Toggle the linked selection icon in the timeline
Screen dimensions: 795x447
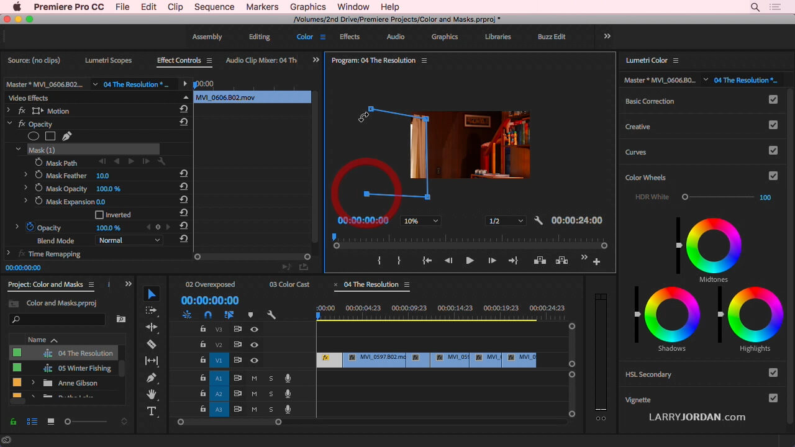(x=229, y=315)
